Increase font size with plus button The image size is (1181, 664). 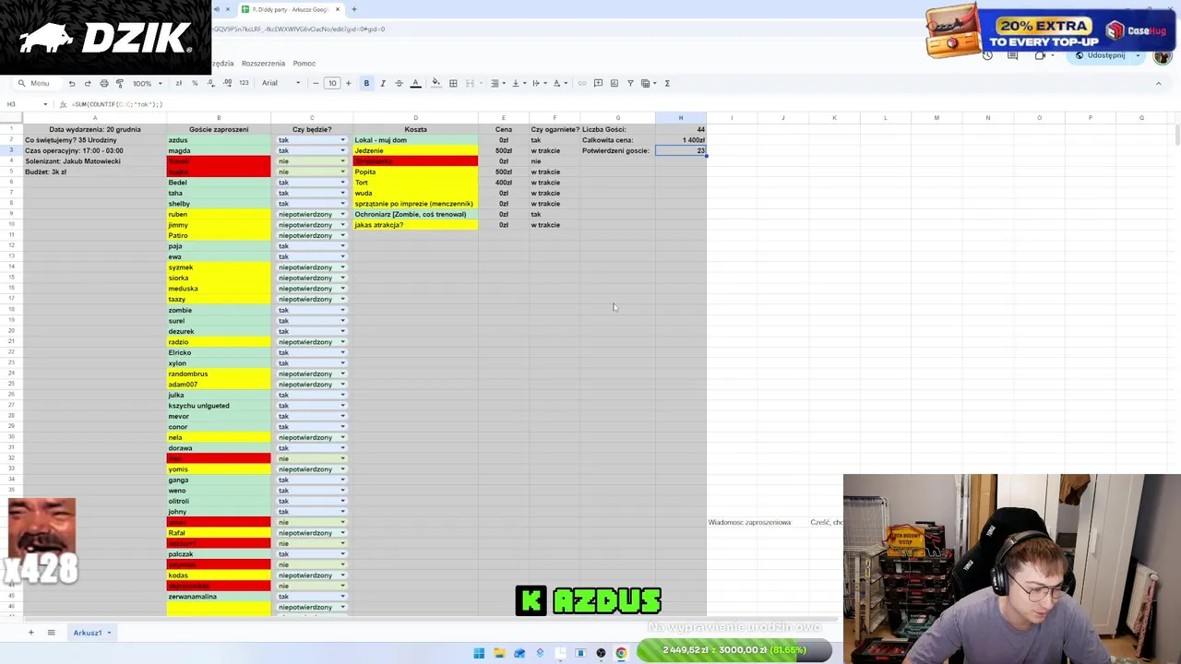point(348,83)
